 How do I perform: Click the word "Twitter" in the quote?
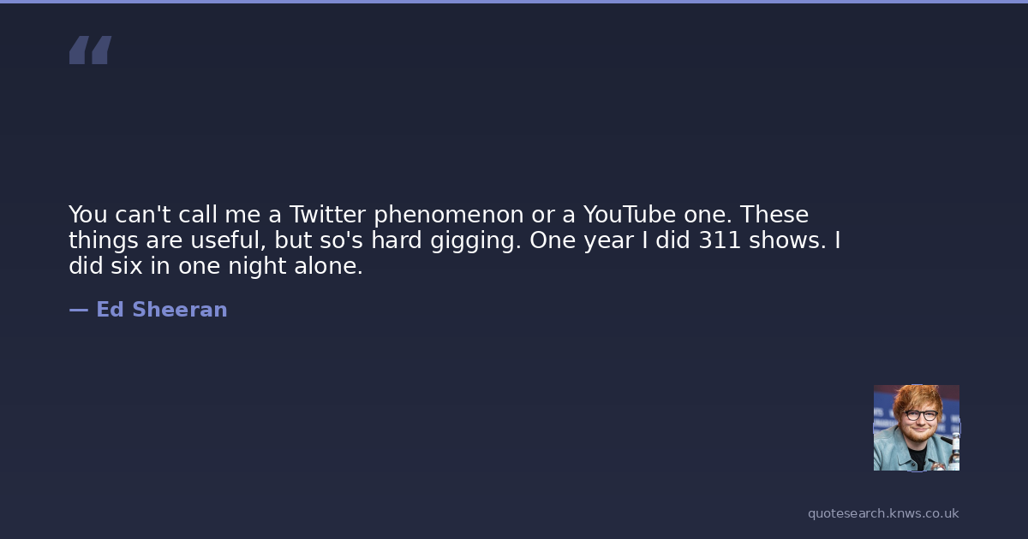click(x=327, y=215)
